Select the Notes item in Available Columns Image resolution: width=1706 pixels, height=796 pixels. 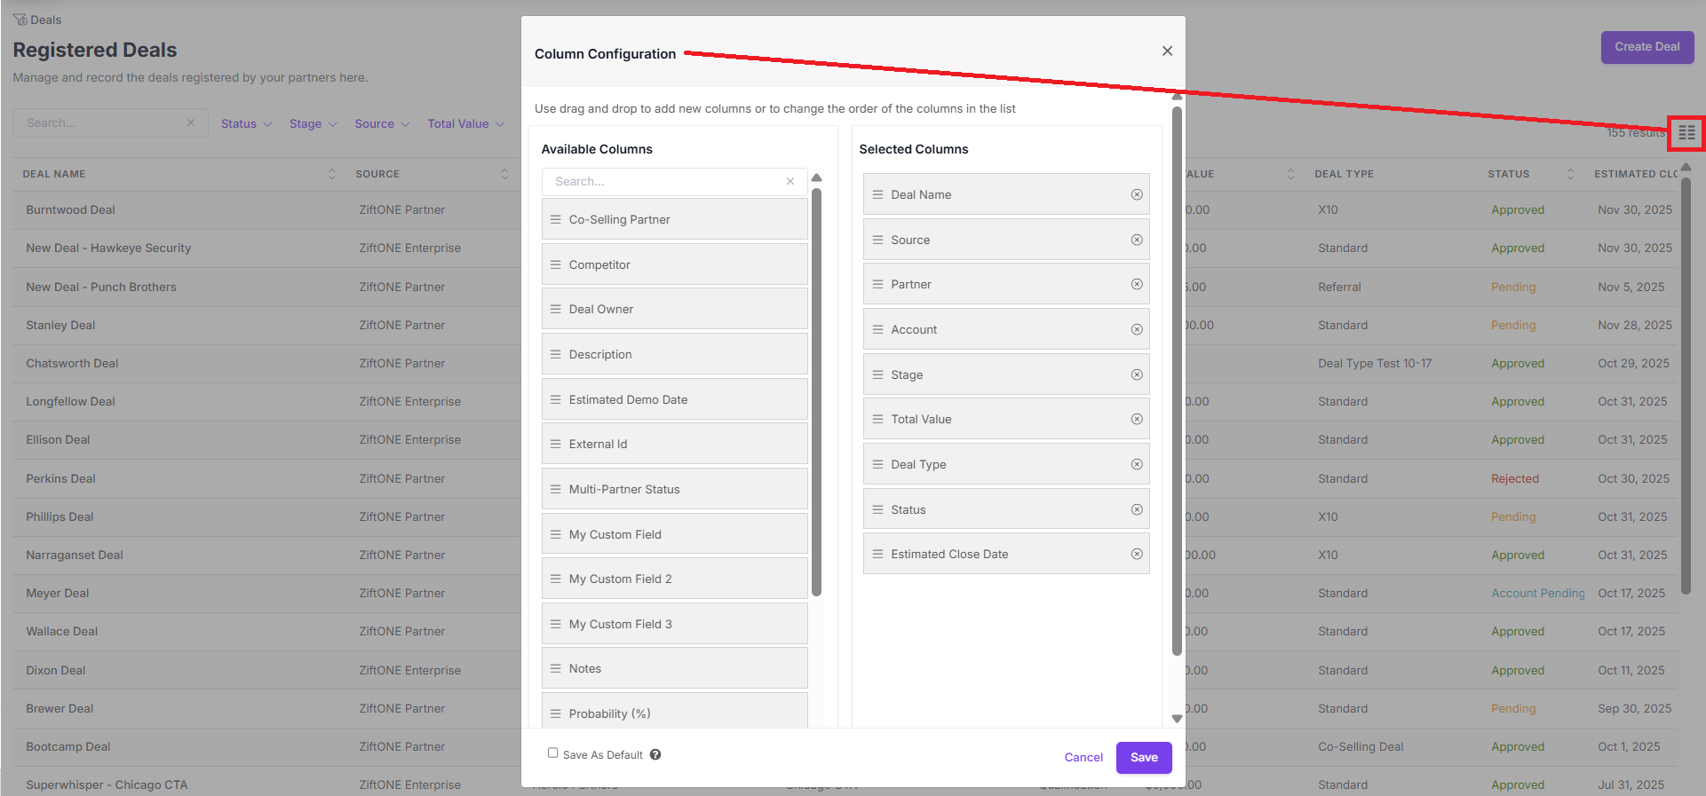674,668
